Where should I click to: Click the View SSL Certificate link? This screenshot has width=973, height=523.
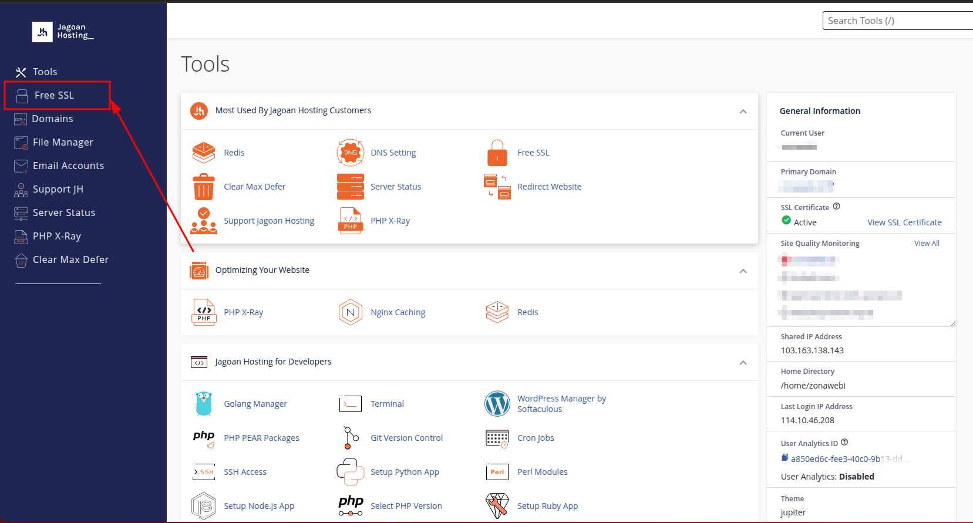[x=904, y=222]
